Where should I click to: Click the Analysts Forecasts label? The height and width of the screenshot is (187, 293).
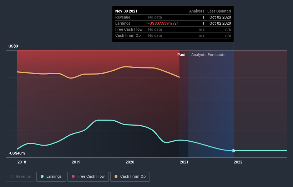[x=208, y=55]
